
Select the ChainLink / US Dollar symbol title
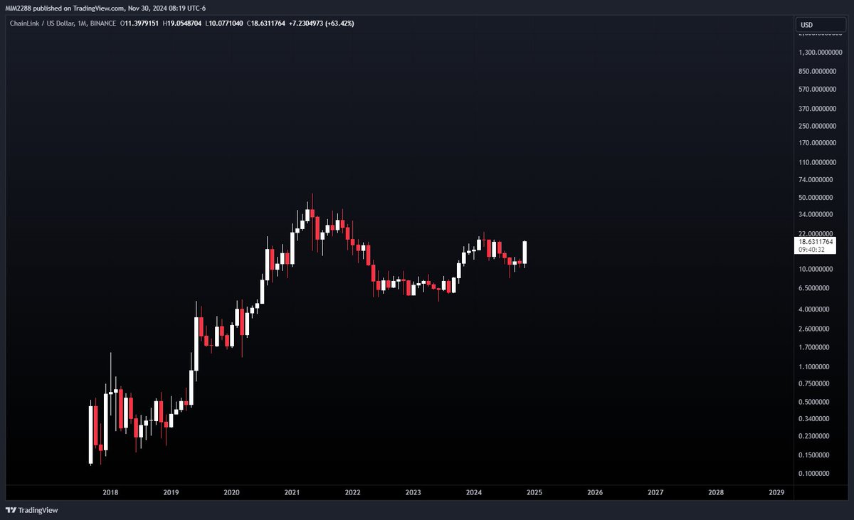(x=43, y=23)
